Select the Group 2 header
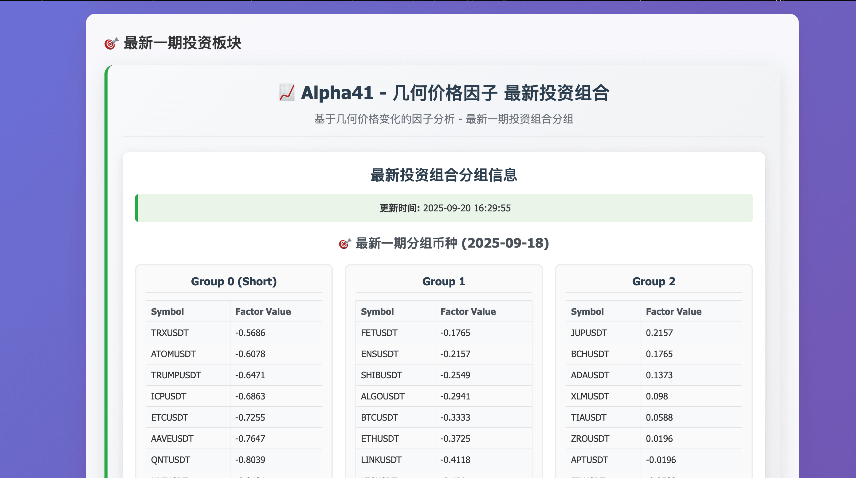The width and height of the screenshot is (856, 478). pos(654,281)
